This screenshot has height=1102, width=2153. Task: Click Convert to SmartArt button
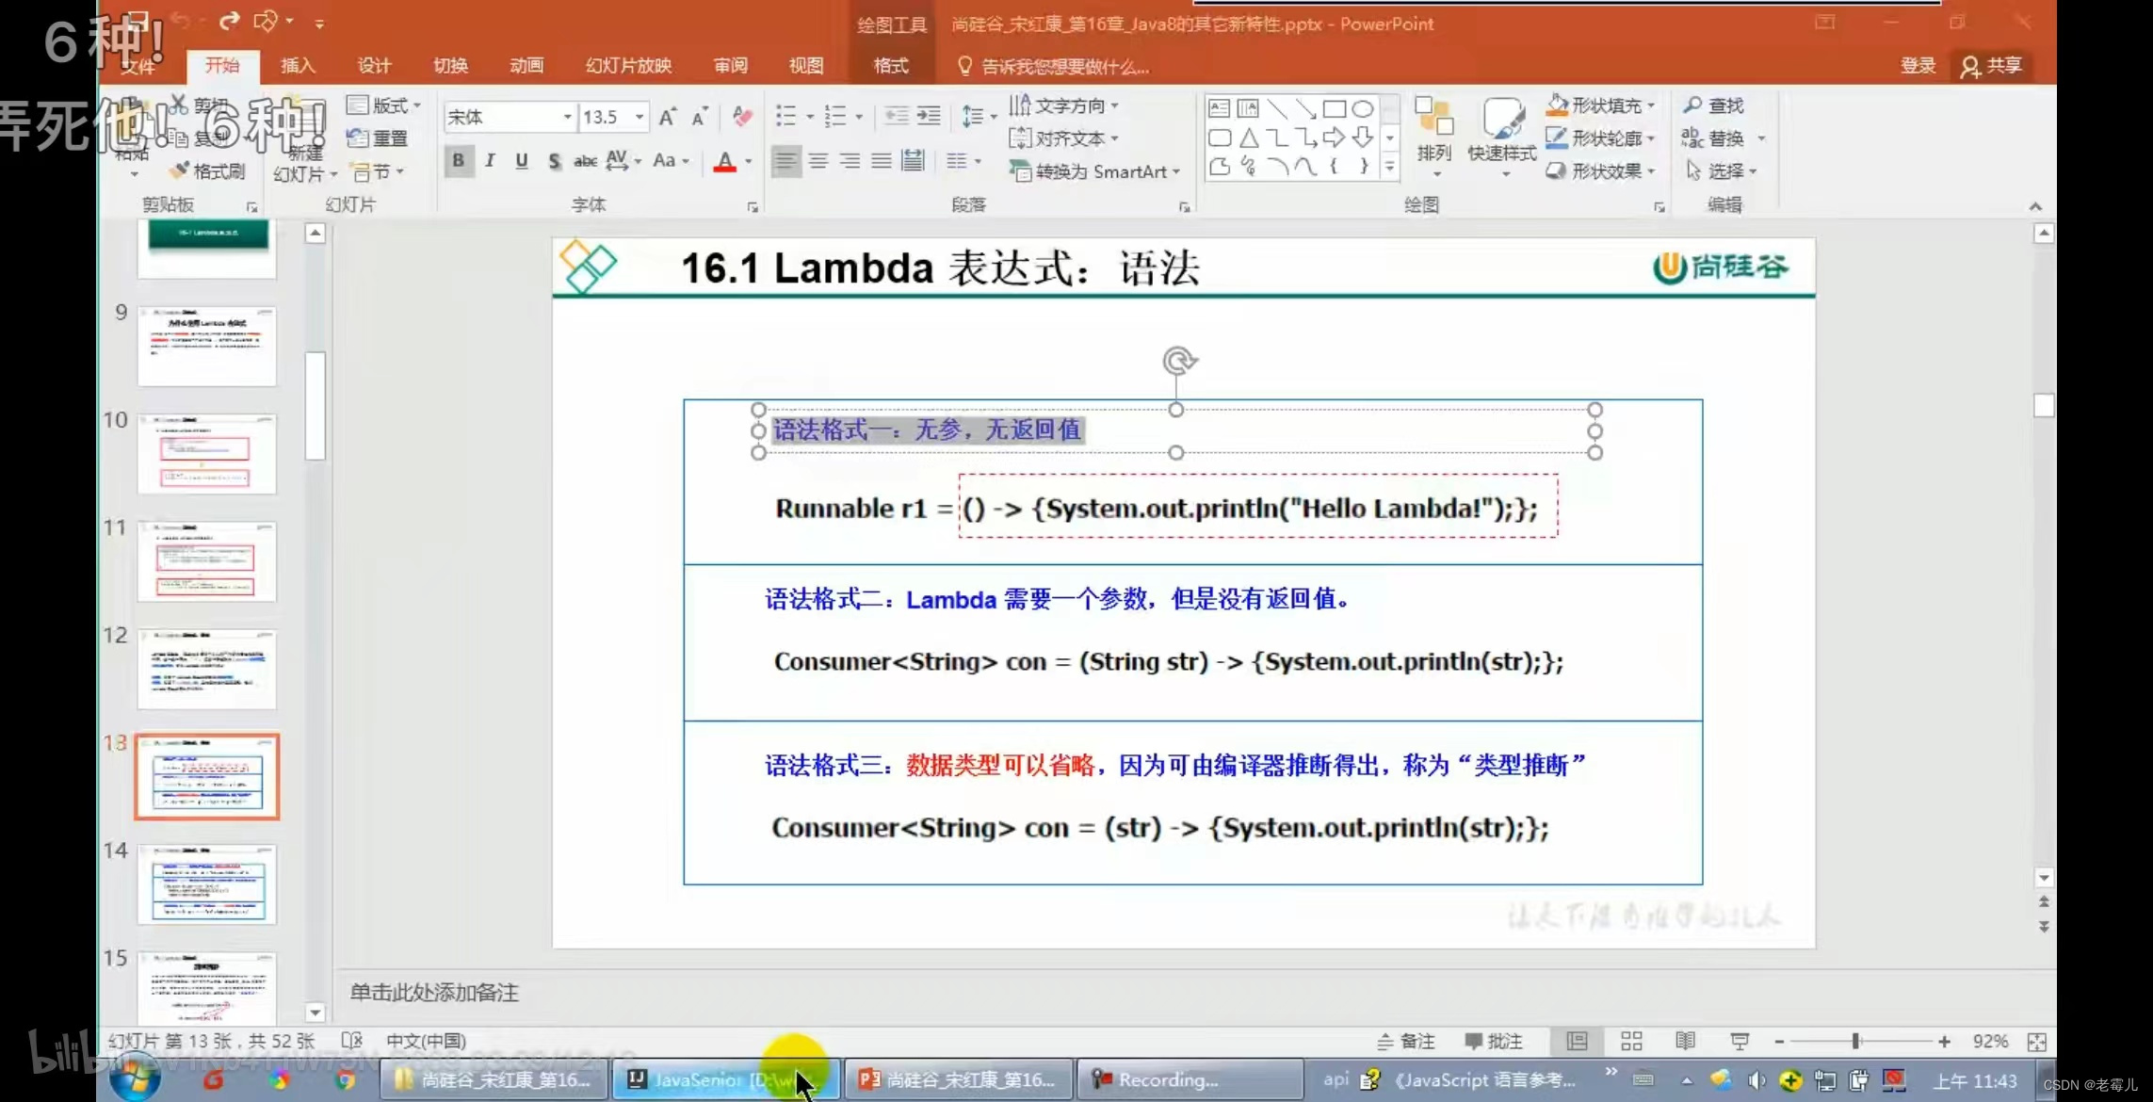pos(1094,171)
